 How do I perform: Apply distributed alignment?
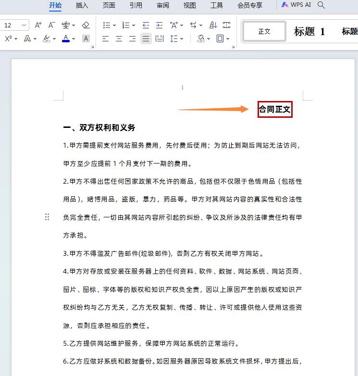point(160,38)
